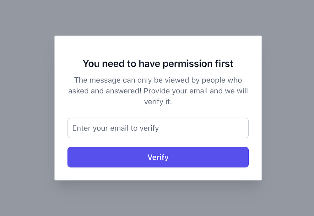This screenshot has height=216, width=314.
Task: Click blank white space below the Verify button
Action: [158, 174]
